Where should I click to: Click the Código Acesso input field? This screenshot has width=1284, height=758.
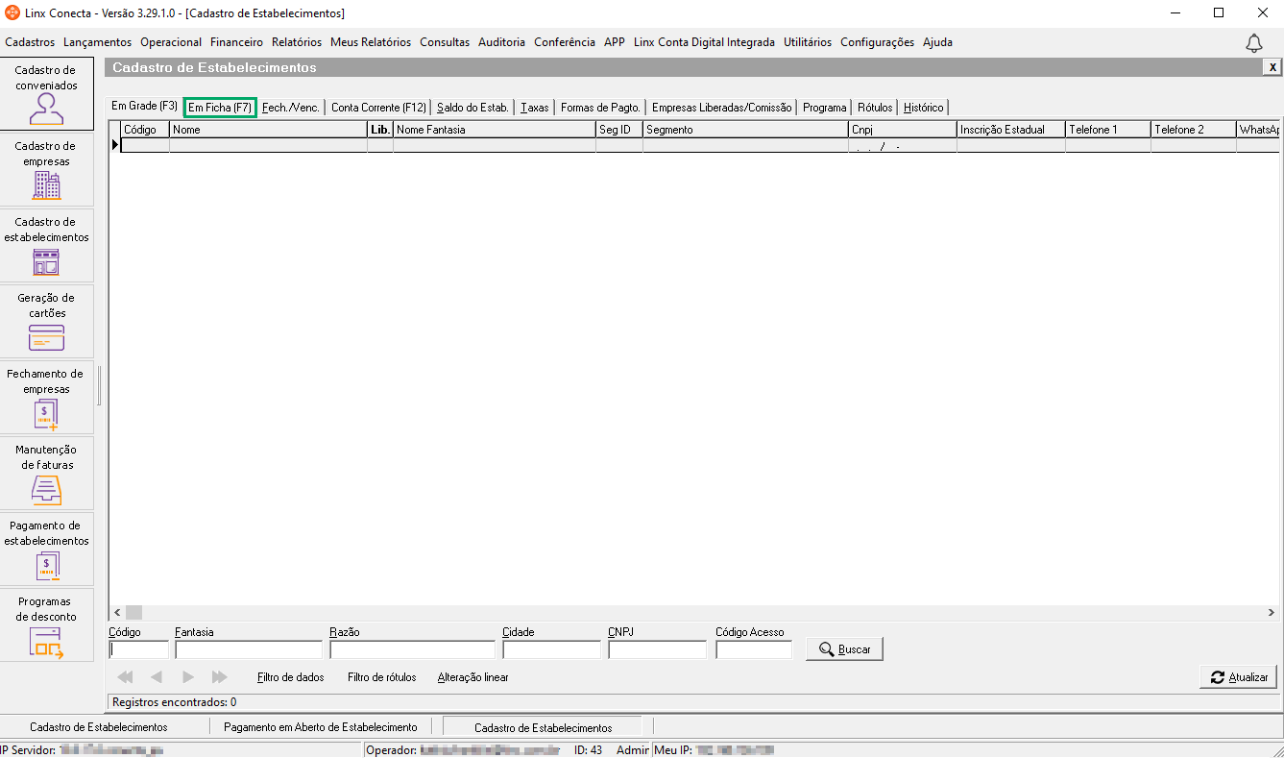(755, 650)
